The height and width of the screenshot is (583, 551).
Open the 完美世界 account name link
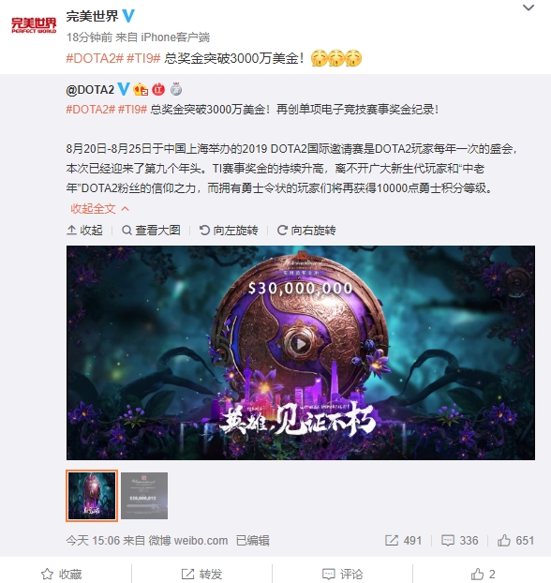click(92, 16)
